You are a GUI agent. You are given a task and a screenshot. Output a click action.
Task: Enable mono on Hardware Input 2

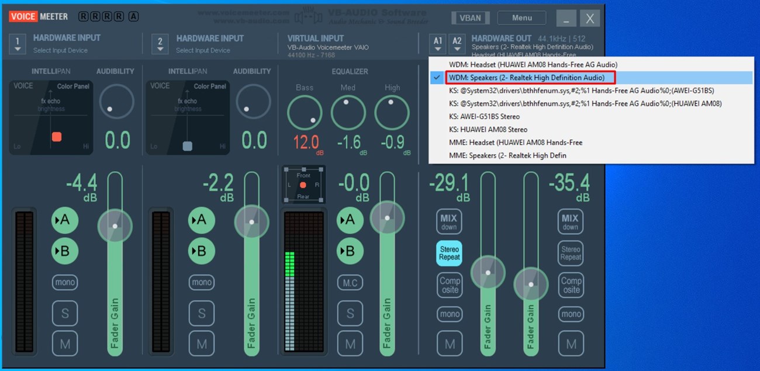click(x=202, y=282)
